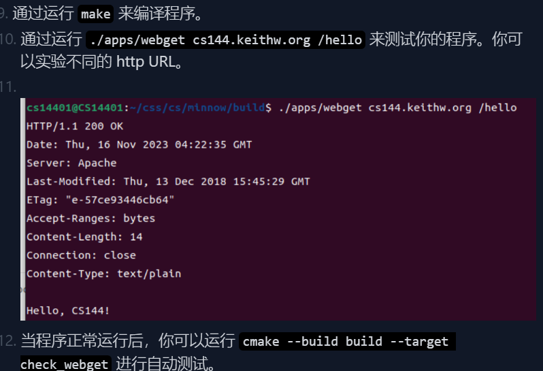Click the 'Hello, CS144!' output line

[x=68, y=310]
